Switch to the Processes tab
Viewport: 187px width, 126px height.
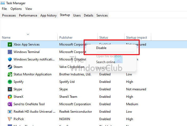(x=9, y=15)
